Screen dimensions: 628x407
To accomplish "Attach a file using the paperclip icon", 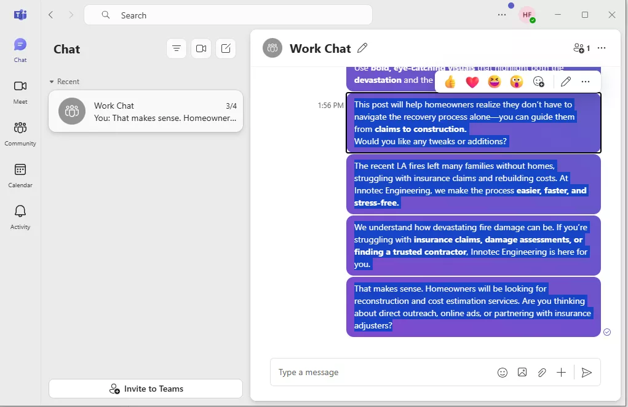I will pos(542,372).
